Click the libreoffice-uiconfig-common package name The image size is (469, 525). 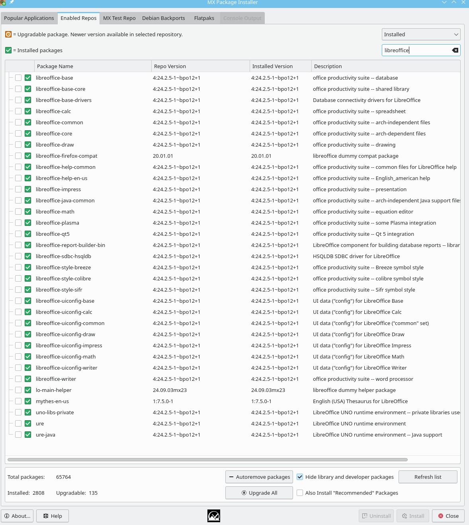click(70, 323)
